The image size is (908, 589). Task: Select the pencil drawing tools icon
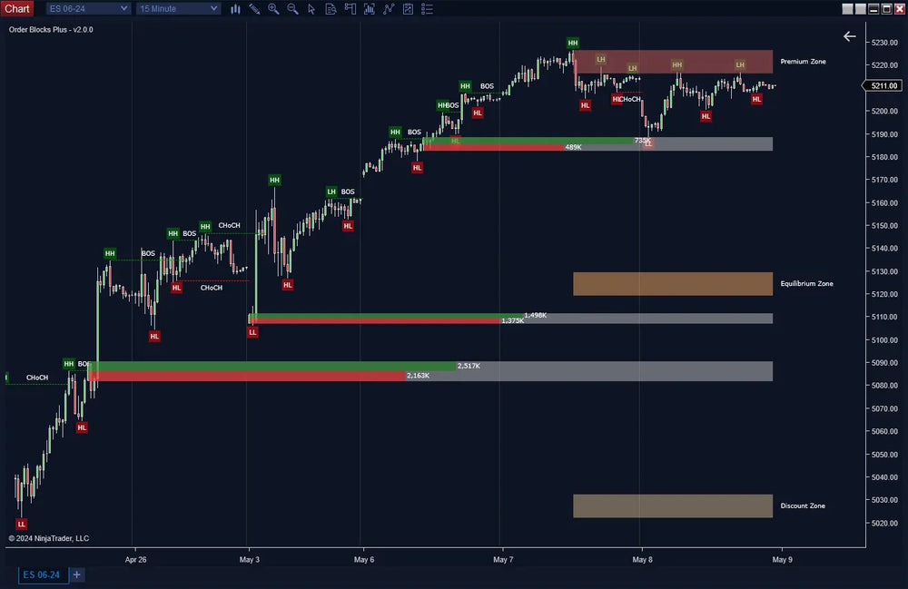tap(253, 9)
